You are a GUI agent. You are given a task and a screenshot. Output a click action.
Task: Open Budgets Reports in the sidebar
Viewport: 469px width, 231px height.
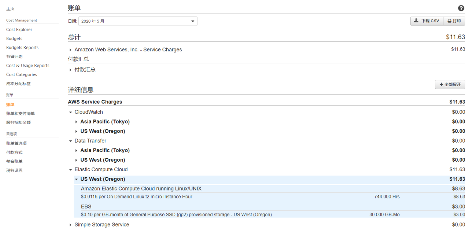click(22, 48)
